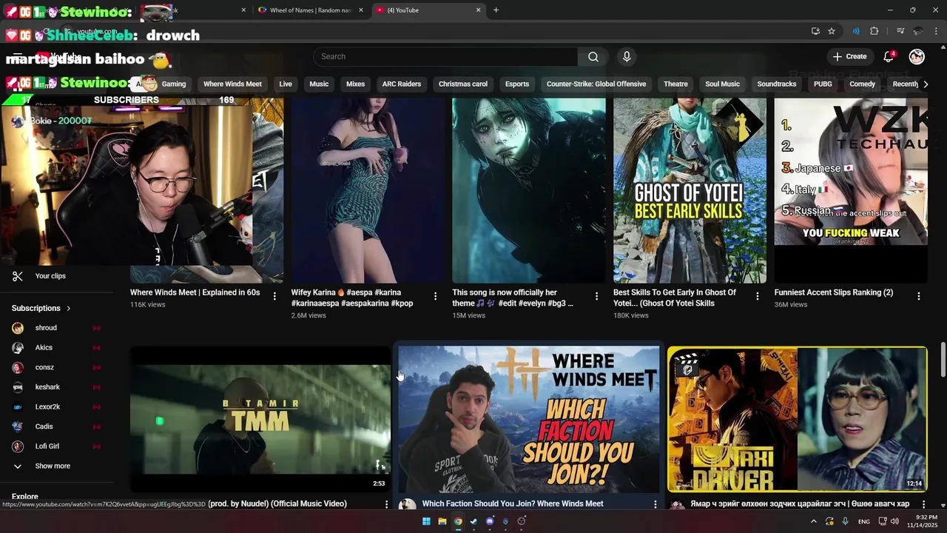Click the Create button

(x=849, y=57)
